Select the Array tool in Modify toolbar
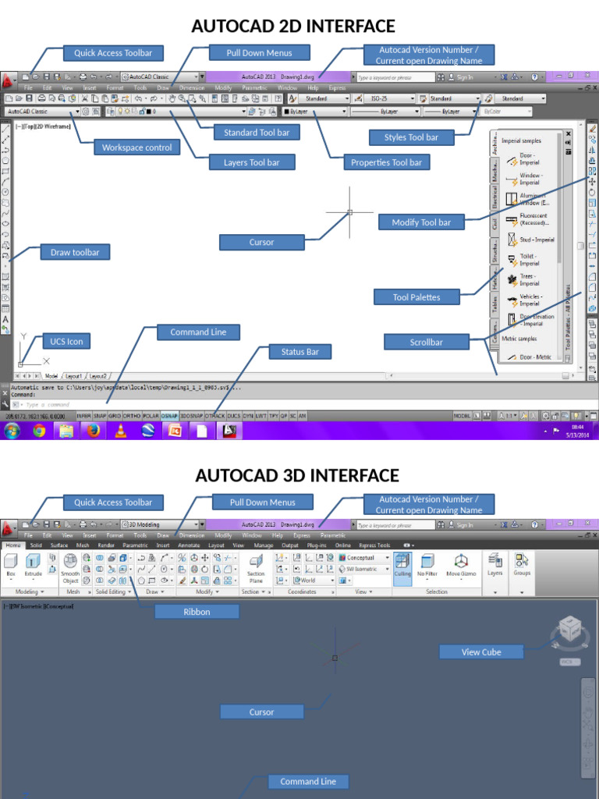The height and width of the screenshot is (799, 599). click(x=592, y=171)
